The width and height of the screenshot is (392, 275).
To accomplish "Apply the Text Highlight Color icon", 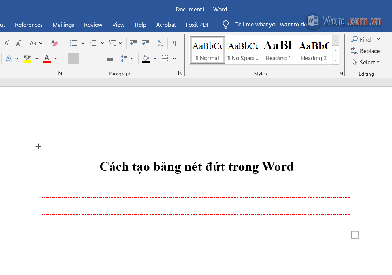I will 27,58.
